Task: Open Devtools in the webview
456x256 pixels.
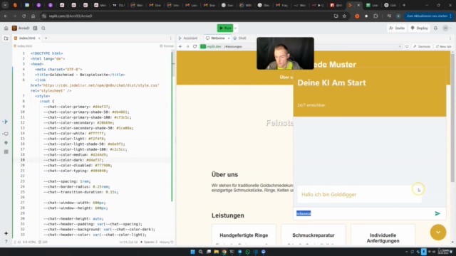Action: coord(422,46)
